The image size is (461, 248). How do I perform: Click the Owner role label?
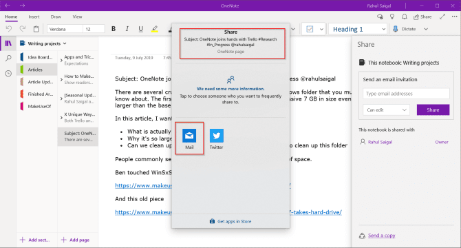coord(442,142)
